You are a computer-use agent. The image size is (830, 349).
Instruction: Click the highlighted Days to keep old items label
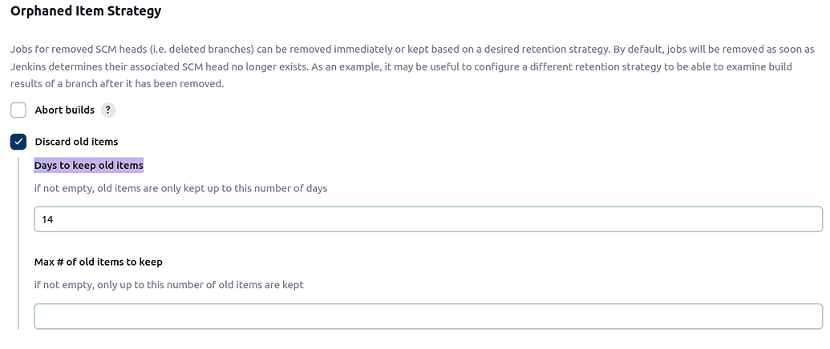[88, 166]
